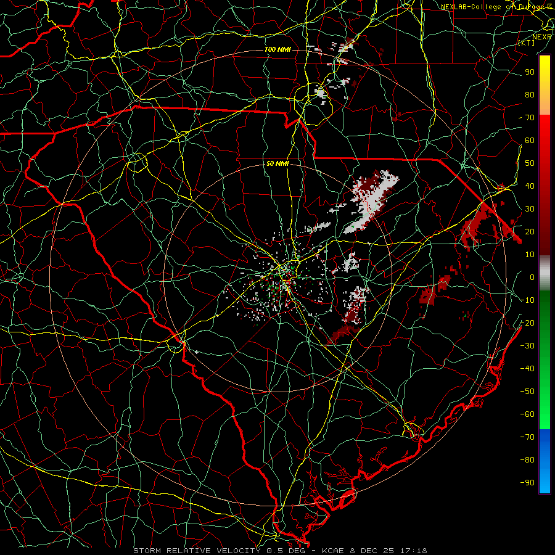Click the -90 value on velocity scale

(527, 483)
